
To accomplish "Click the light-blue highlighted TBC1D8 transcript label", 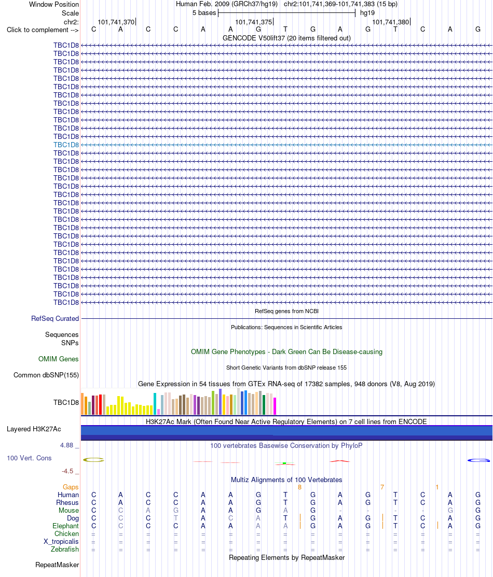I will tap(66, 145).
